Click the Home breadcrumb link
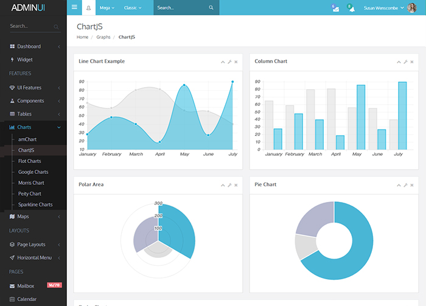This screenshot has height=306, width=426. 82,37
